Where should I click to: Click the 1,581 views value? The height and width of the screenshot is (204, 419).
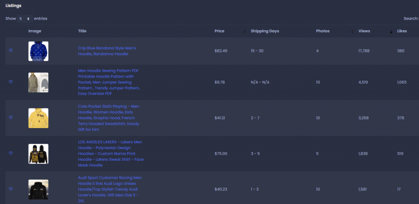(363, 189)
